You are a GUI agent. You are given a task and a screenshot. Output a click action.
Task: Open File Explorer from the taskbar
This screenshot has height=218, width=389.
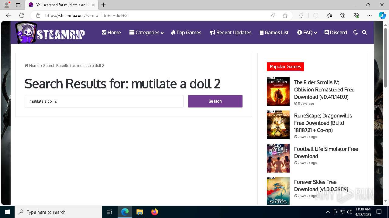point(139,212)
